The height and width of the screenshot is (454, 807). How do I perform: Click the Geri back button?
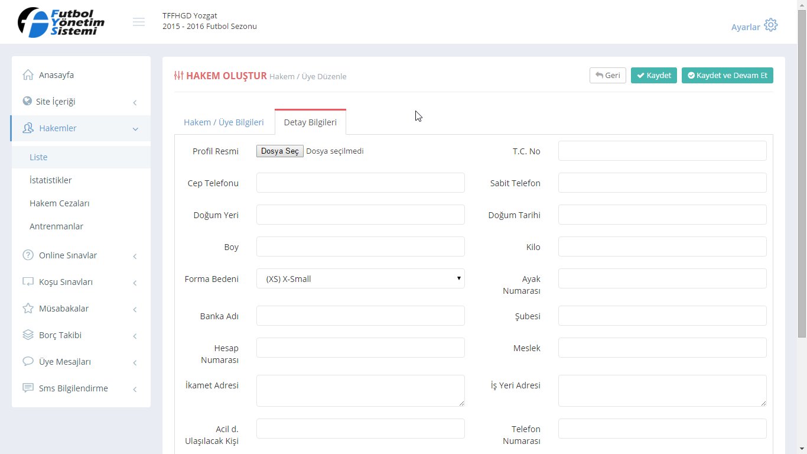point(607,76)
